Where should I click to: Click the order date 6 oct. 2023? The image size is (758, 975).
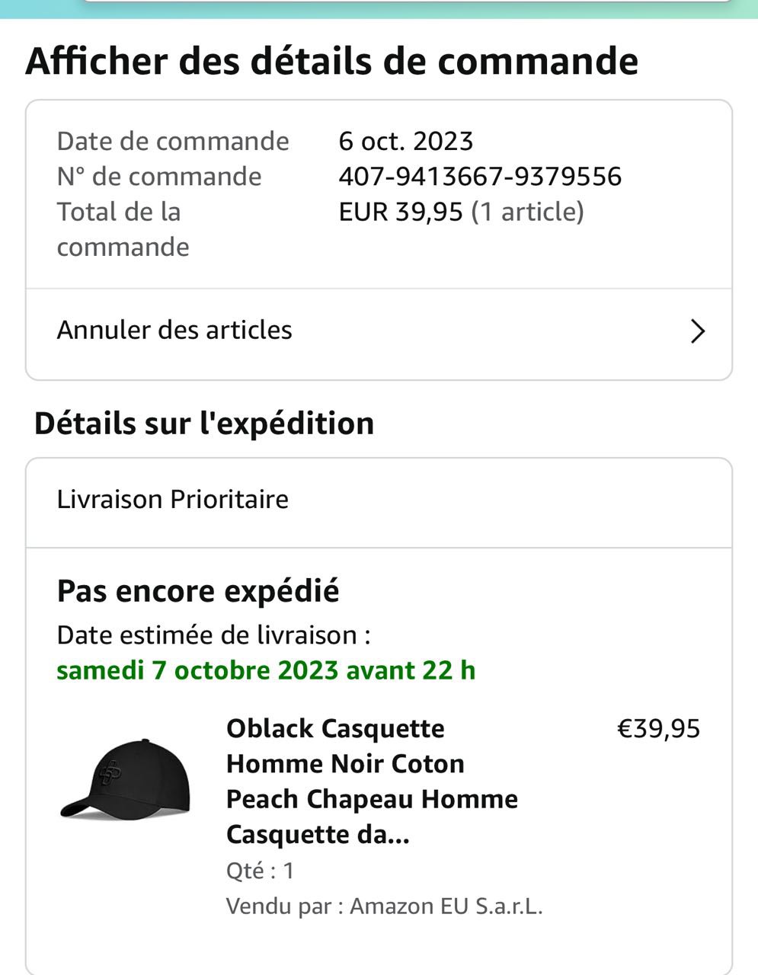(406, 142)
